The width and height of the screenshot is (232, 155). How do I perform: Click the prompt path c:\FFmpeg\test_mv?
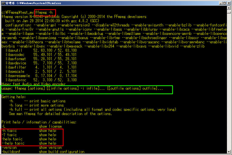[x=18, y=13]
